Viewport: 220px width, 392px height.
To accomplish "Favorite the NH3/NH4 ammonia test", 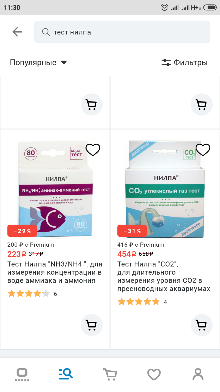I will [93, 150].
